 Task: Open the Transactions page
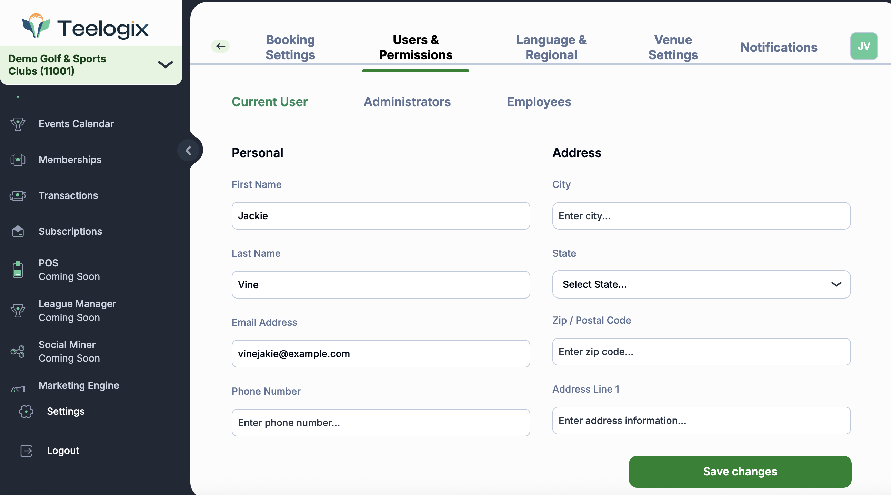(68, 196)
